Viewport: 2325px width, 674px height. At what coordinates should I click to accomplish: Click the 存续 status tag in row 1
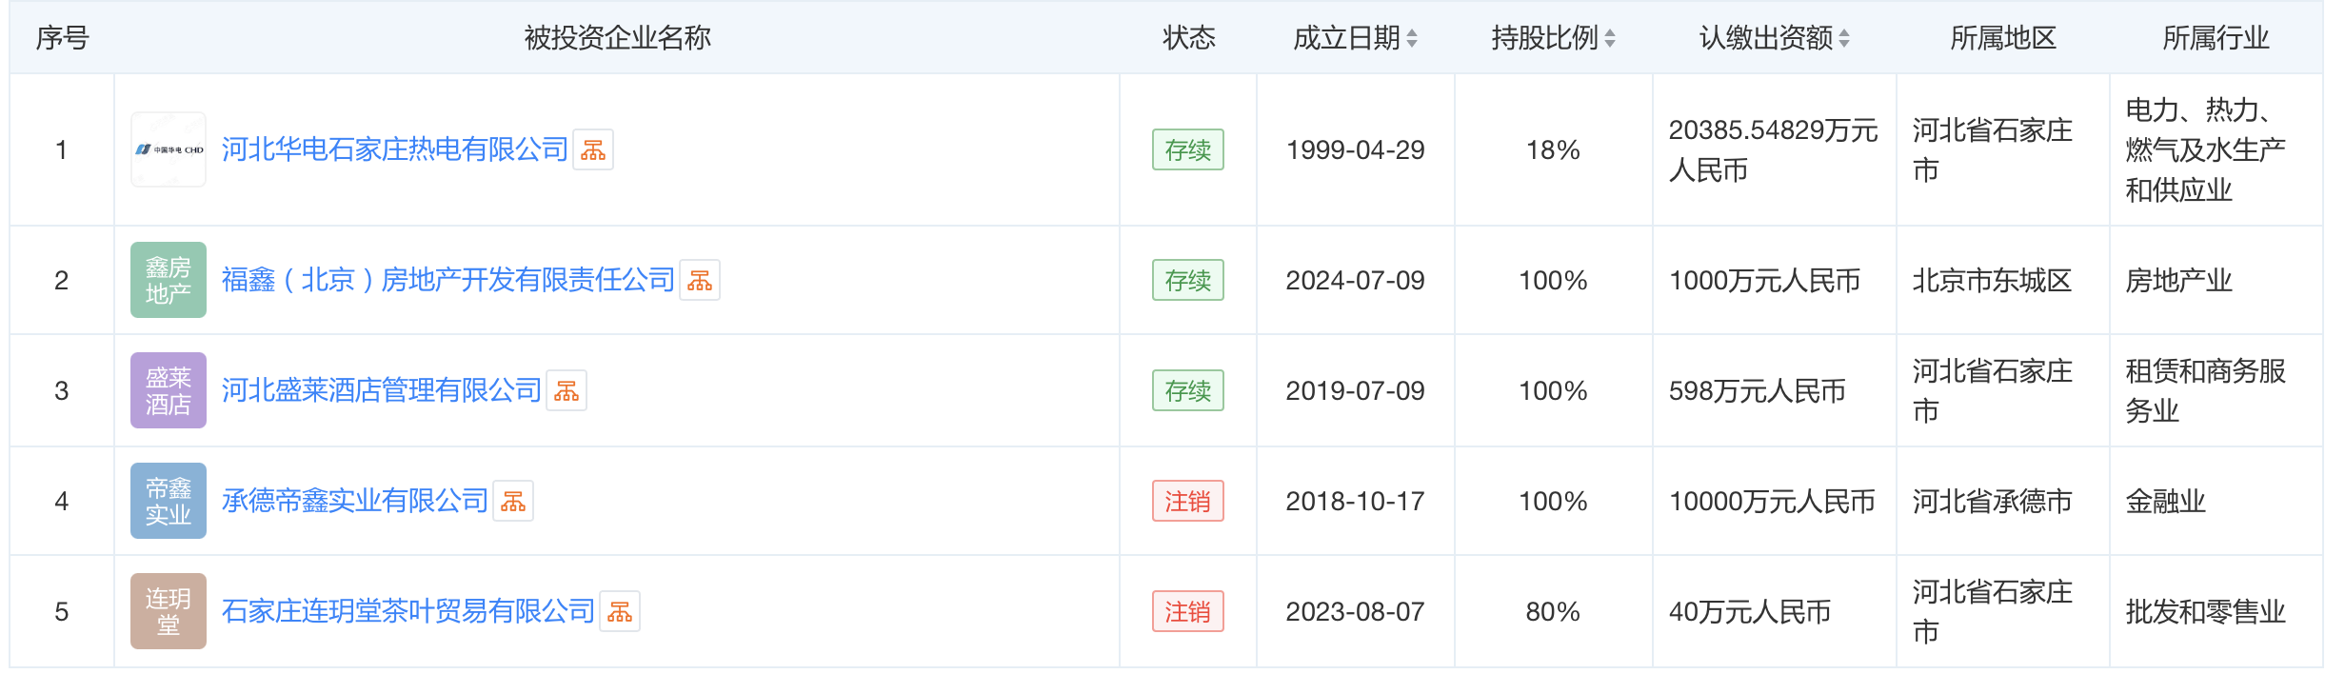(1187, 150)
